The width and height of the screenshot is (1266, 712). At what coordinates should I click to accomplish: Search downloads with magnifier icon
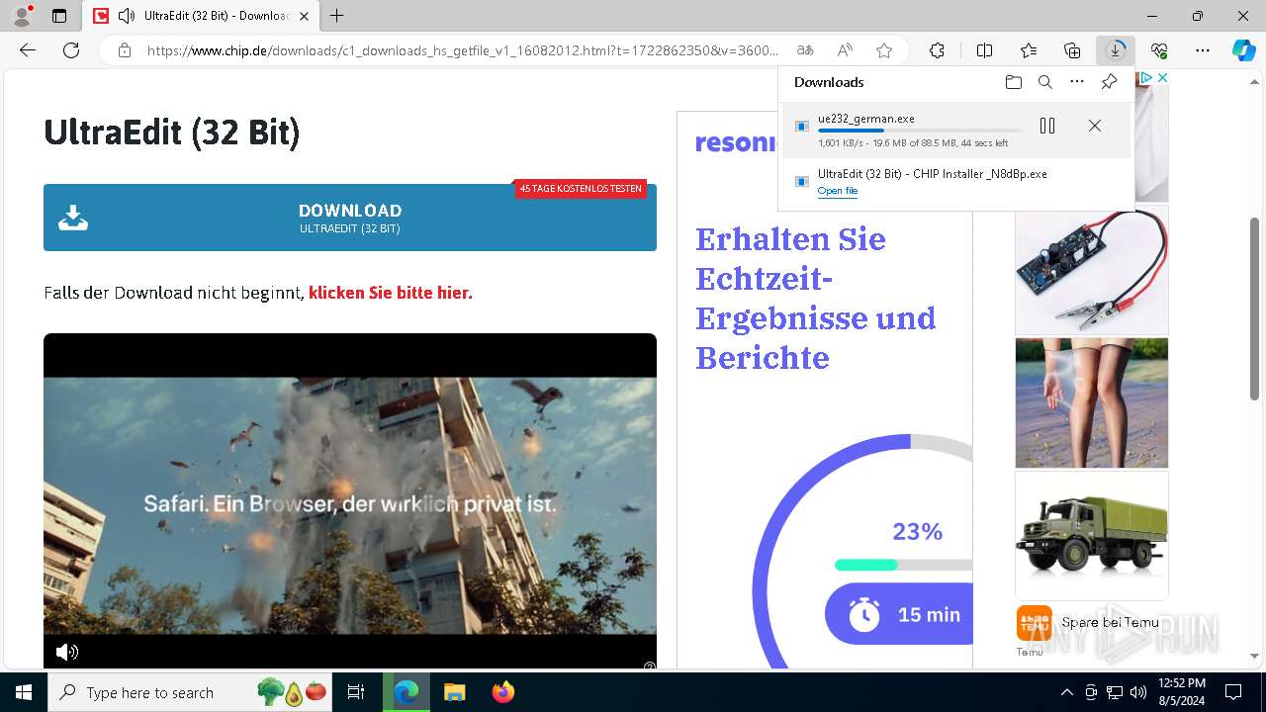click(x=1045, y=82)
